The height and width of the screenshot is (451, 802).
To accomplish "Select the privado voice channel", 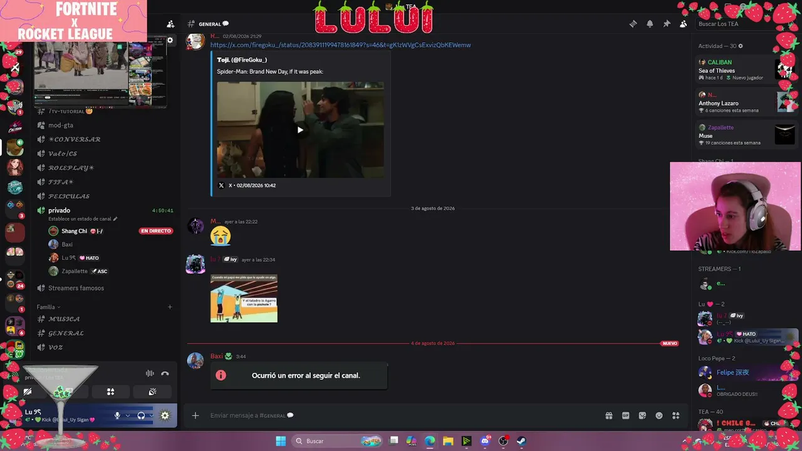I will tap(59, 210).
